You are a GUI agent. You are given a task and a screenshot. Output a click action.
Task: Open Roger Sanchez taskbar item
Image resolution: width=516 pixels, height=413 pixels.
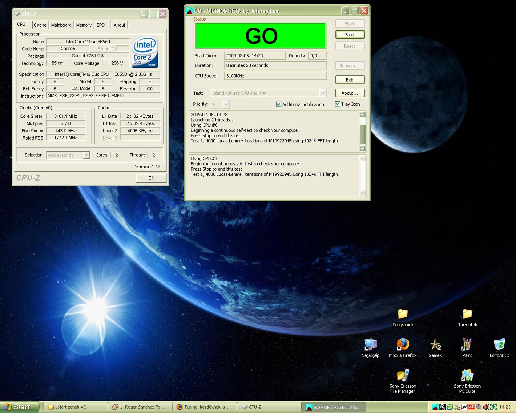[x=140, y=407]
